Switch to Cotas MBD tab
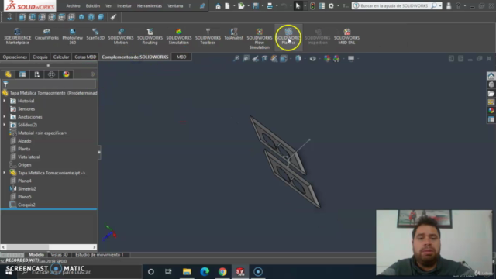 coord(85,57)
